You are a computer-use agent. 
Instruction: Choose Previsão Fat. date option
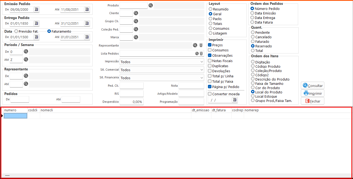[x=16, y=31]
